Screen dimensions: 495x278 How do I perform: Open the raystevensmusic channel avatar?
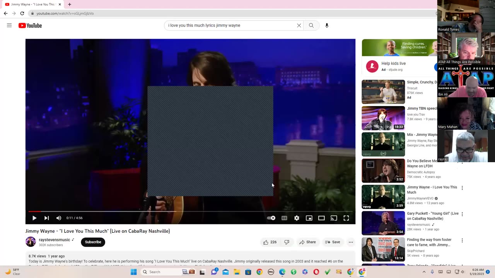[x=31, y=242]
